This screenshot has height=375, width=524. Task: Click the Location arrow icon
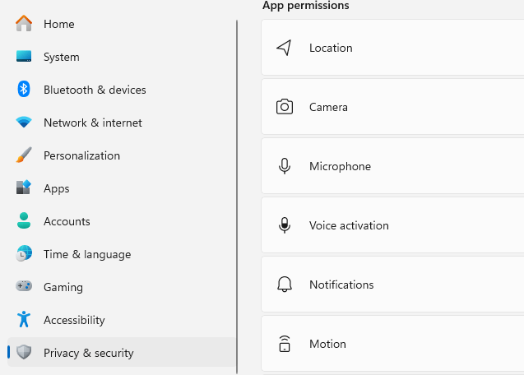click(x=285, y=48)
